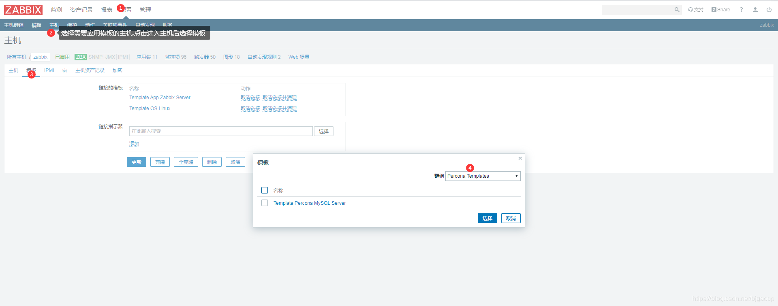Focus the 链接指示器 search input
Screen dimensions: 778x306
click(221, 131)
